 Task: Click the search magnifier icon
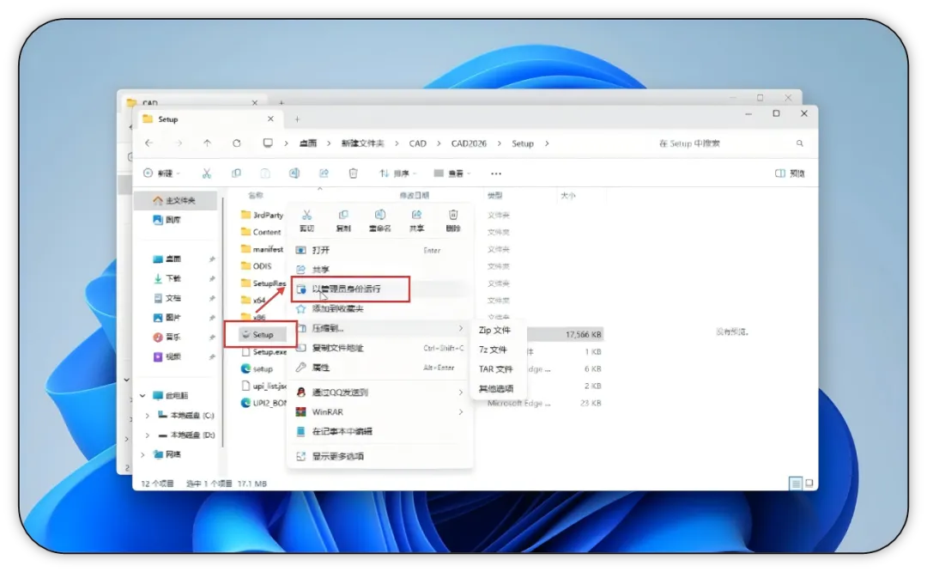click(799, 143)
